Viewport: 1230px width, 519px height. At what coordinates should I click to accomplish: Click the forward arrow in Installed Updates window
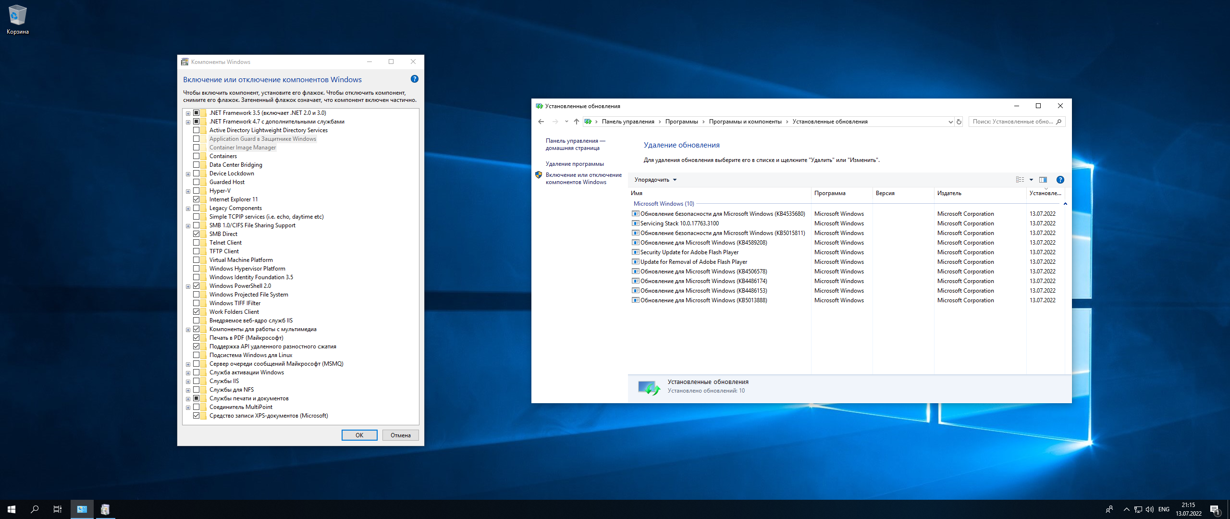click(555, 122)
